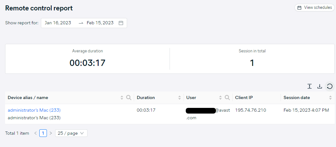Sort by Session date
Screen dimensions: 336x147
click(x=330, y=98)
